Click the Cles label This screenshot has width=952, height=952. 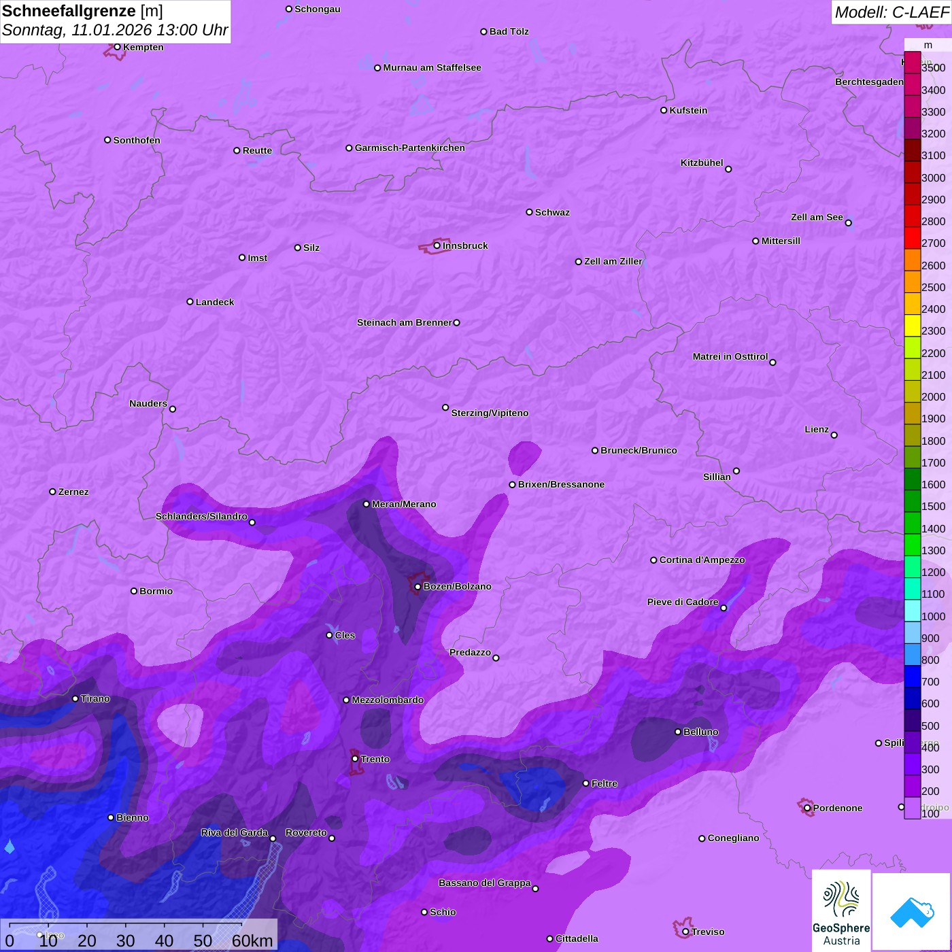(345, 635)
